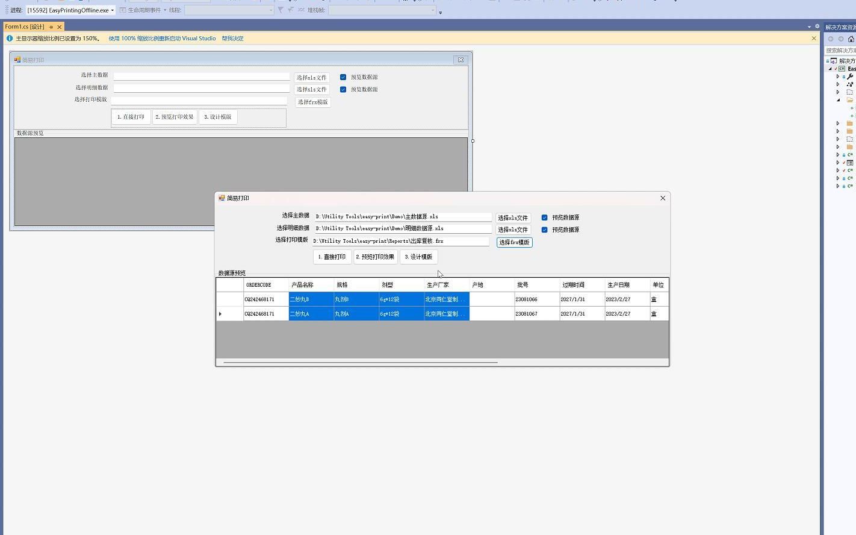
Task: Select the cell 二妙丸A in the grid
Action: pos(311,314)
